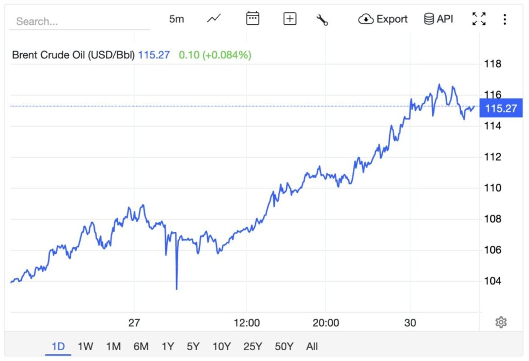
Task: Change the 5m interval selector
Action: pos(177,19)
